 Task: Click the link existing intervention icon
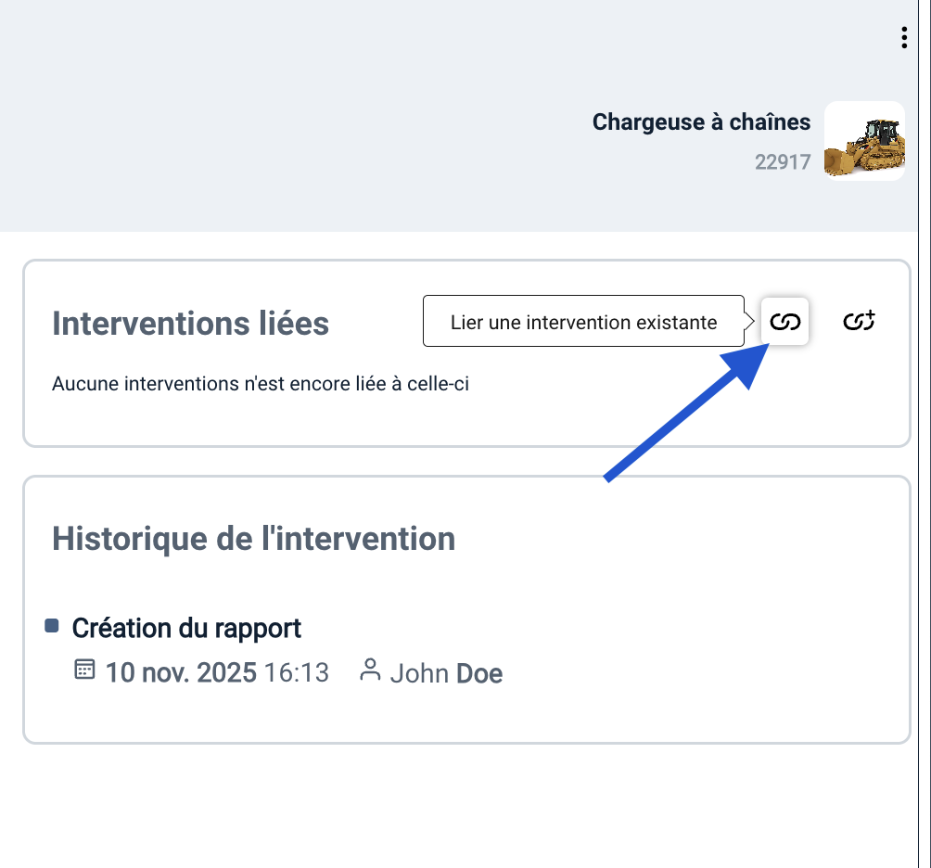(785, 322)
